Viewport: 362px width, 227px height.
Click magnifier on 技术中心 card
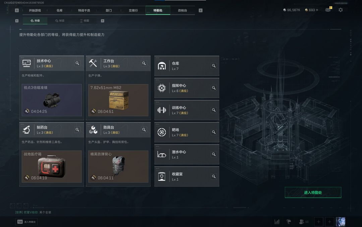coord(77,63)
